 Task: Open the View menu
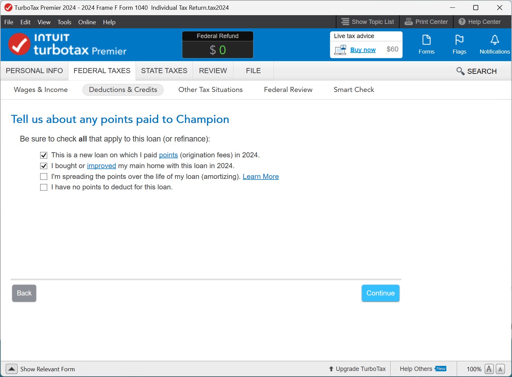44,22
